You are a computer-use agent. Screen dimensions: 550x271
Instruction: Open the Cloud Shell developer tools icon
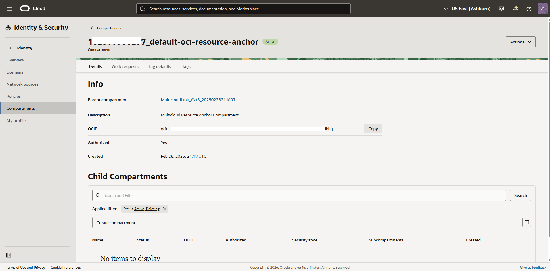(x=501, y=9)
